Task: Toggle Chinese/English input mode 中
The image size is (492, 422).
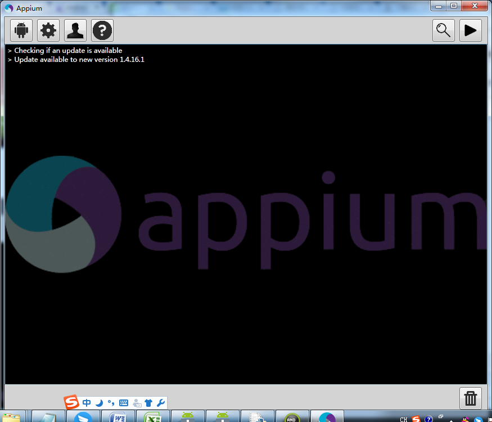Action: click(87, 402)
